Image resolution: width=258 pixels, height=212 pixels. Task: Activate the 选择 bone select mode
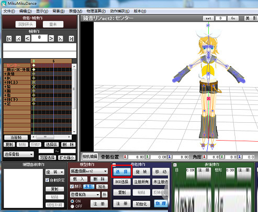[x=122, y=172]
